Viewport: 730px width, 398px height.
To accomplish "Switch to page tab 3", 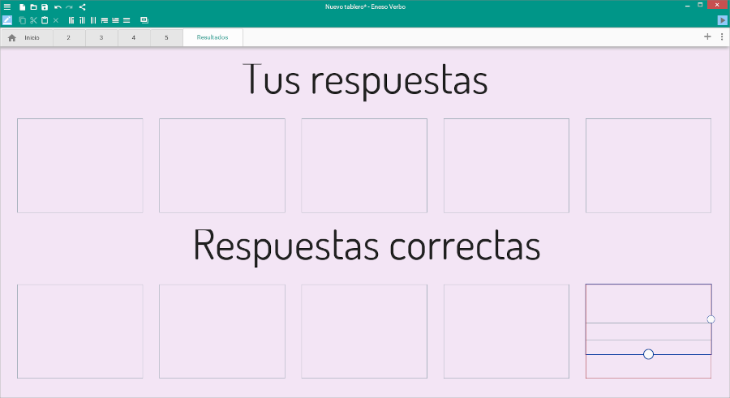I will point(101,38).
